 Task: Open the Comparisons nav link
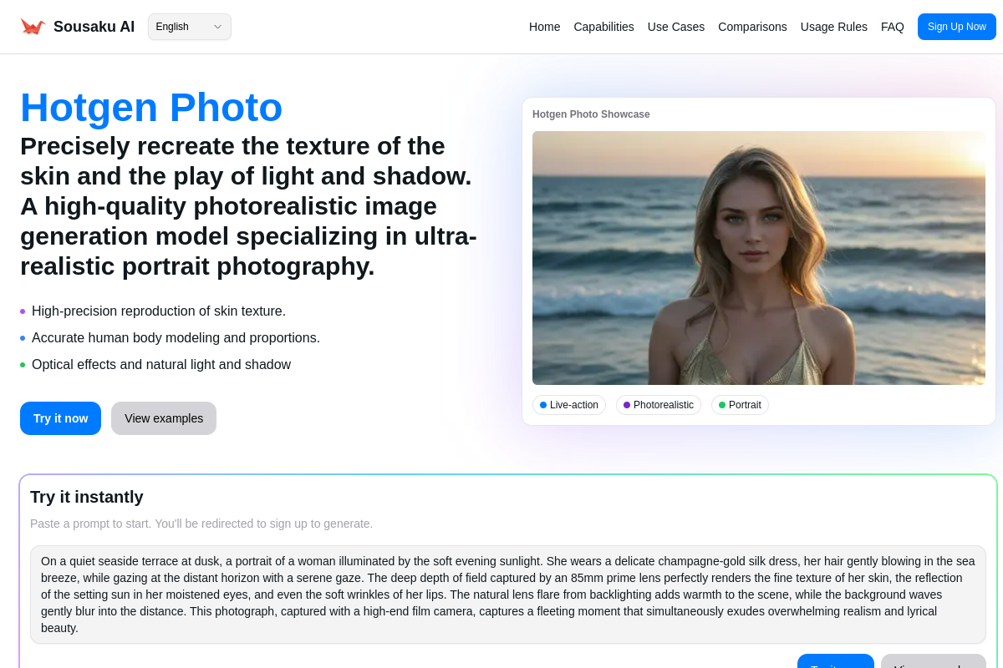coord(752,27)
